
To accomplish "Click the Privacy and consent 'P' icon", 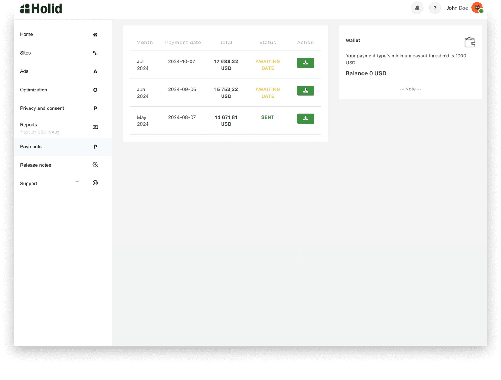I will [x=95, y=108].
